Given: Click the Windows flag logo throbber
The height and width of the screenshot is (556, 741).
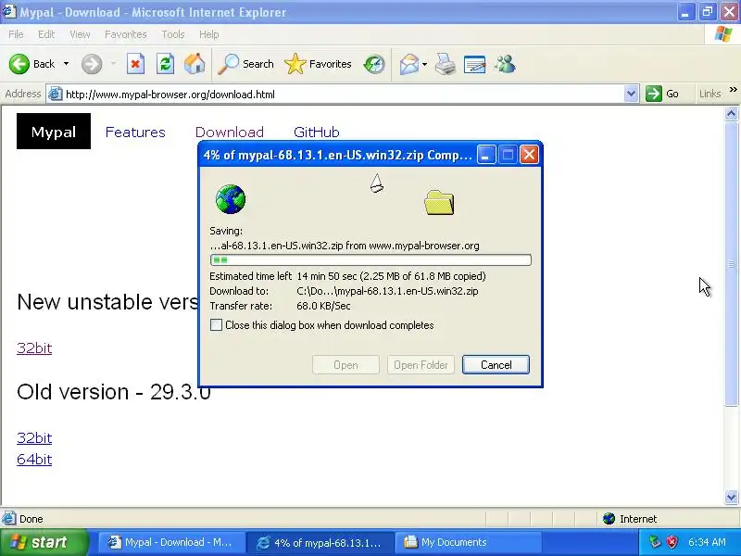Looking at the screenshot, I should point(723,34).
